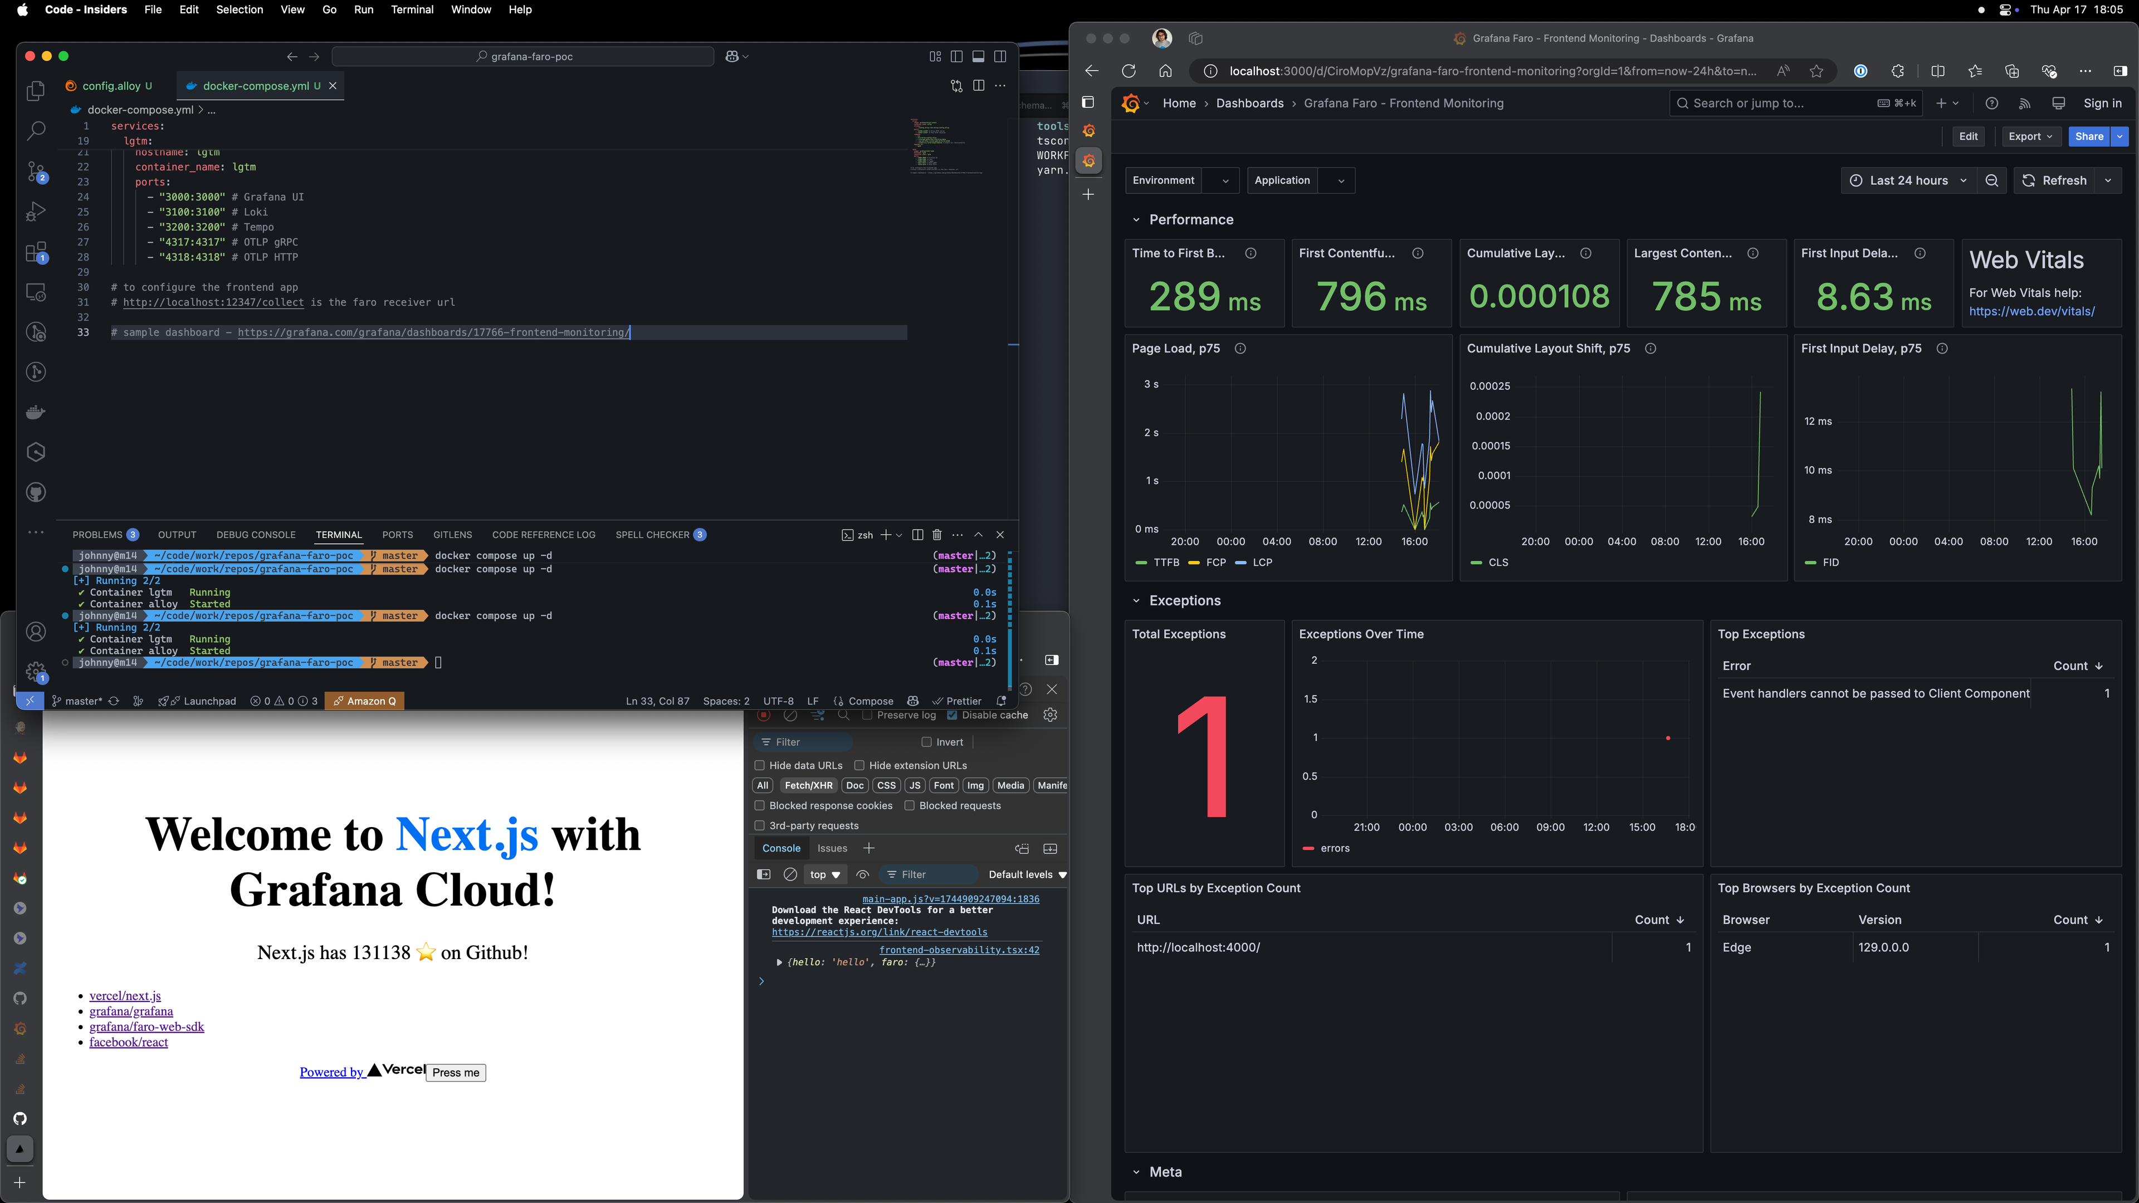Image resolution: width=2139 pixels, height=1203 pixels.
Task: Click Sign in on Grafana
Action: [2102, 103]
